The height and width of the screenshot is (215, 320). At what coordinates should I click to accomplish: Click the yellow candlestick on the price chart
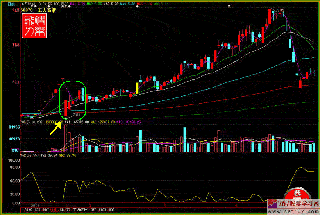click(x=137, y=88)
